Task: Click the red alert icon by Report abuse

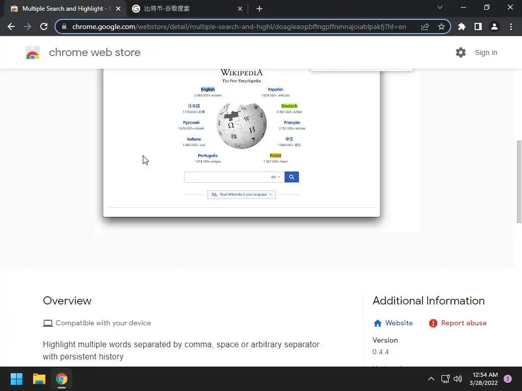Action: 433,323
